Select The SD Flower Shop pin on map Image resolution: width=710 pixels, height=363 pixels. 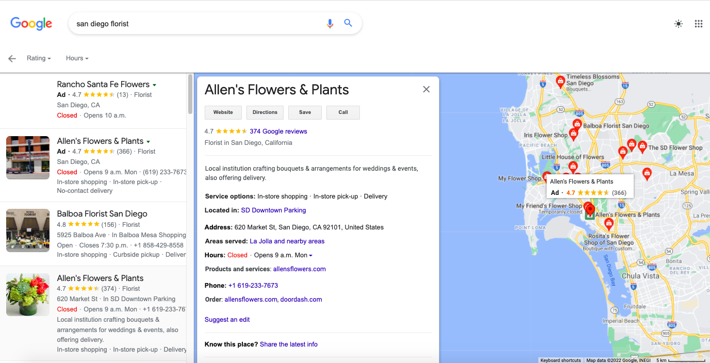[x=642, y=146]
